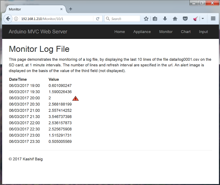Go to browser home page icon

(x=175, y=19)
